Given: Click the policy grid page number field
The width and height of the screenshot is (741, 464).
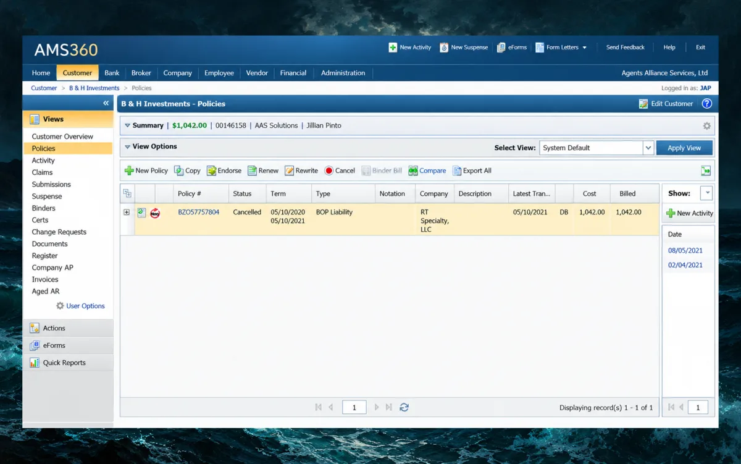Looking at the screenshot, I should (354, 408).
